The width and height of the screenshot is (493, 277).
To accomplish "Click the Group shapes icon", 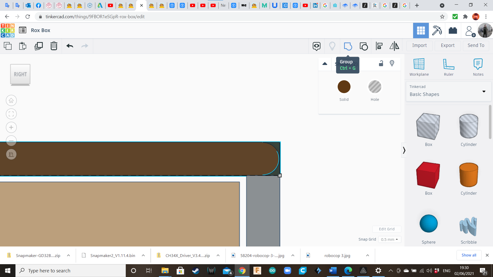I will (x=348, y=46).
